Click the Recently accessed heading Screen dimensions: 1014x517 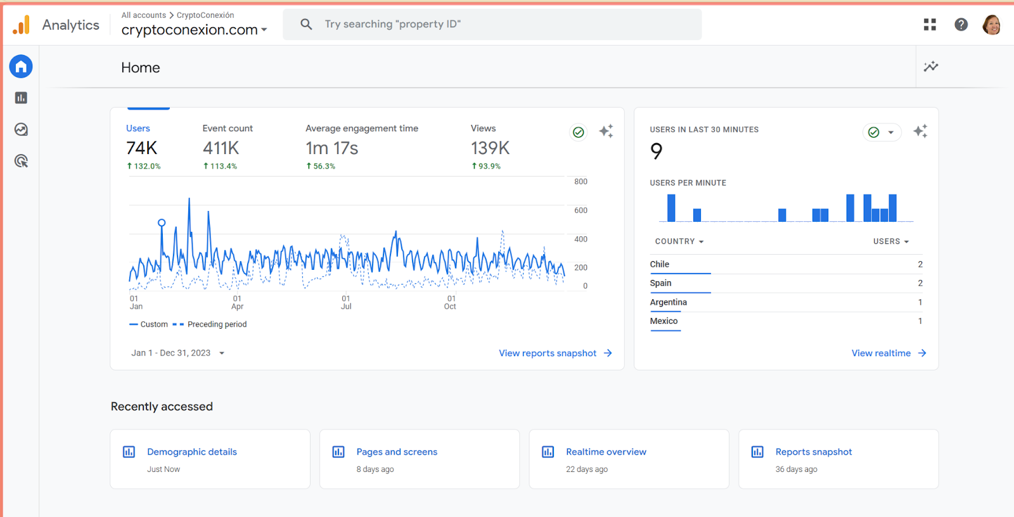click(x=162, y=407)
